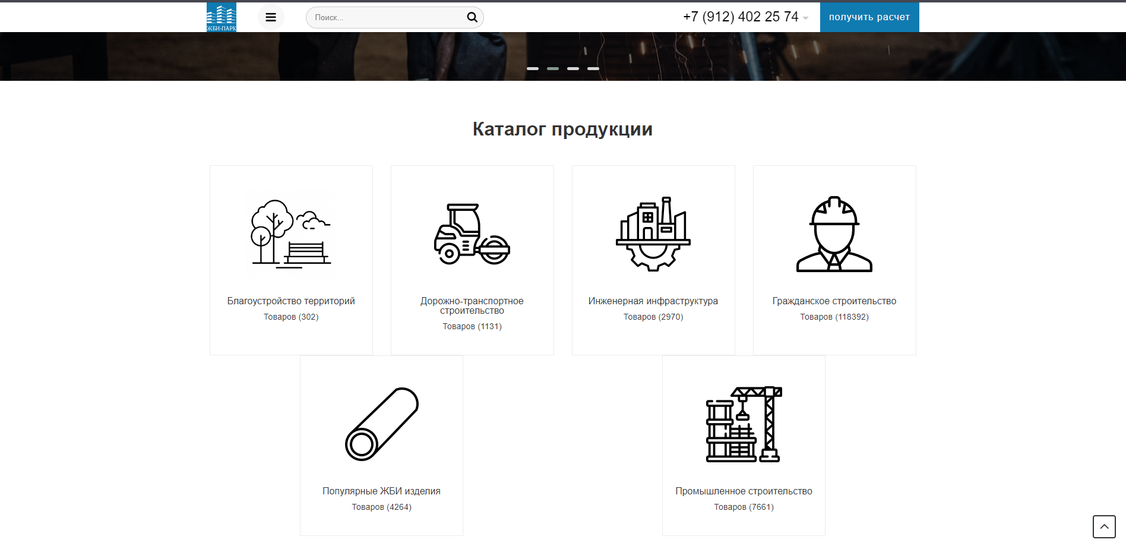Open the Благоустройство территорий category link
1126x552 pixels.
290,301
